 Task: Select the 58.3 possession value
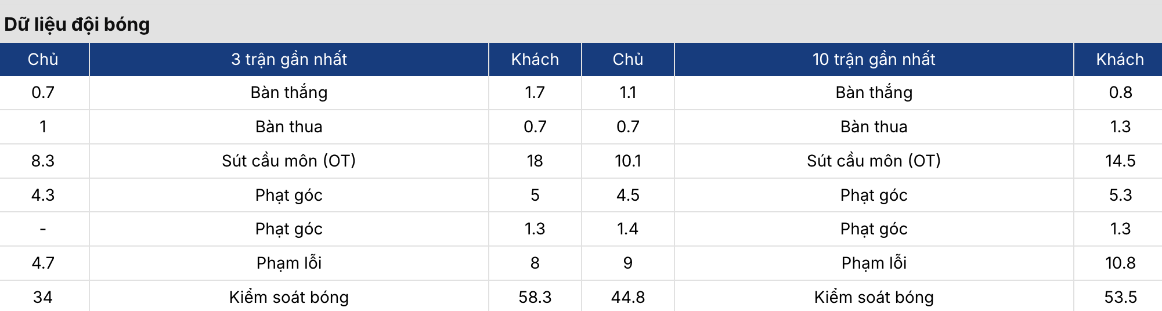click(535, 297)
